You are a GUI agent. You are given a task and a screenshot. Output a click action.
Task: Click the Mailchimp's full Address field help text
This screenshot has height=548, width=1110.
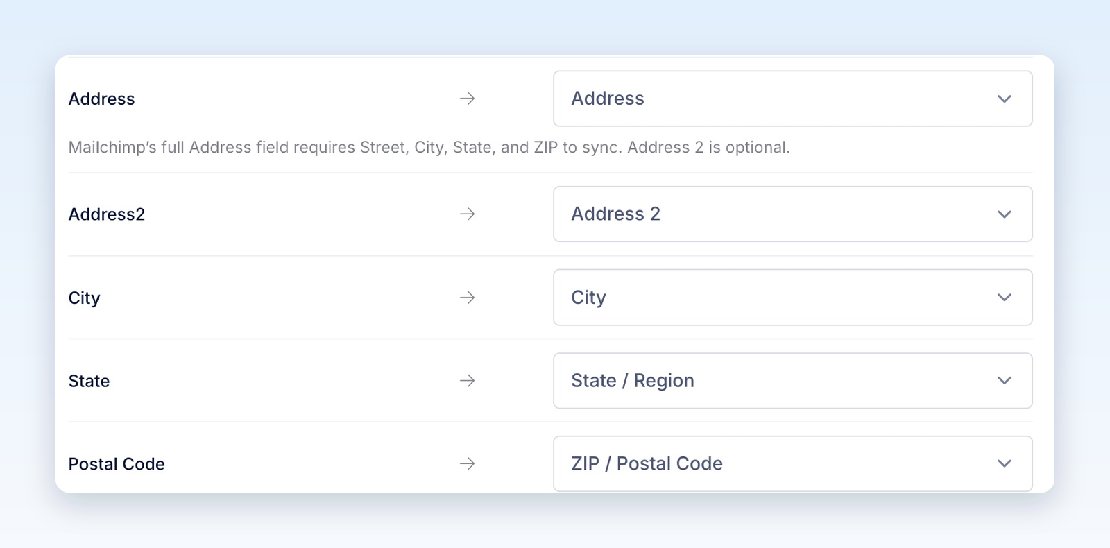[429, 147]
